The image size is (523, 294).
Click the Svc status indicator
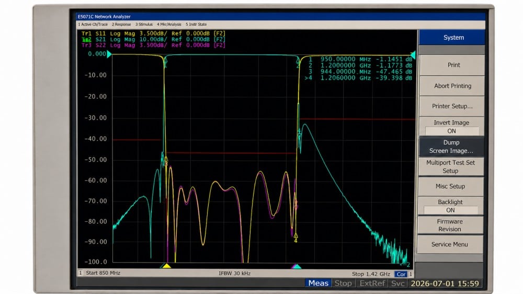pyautogui.click(x=397, y=284)
